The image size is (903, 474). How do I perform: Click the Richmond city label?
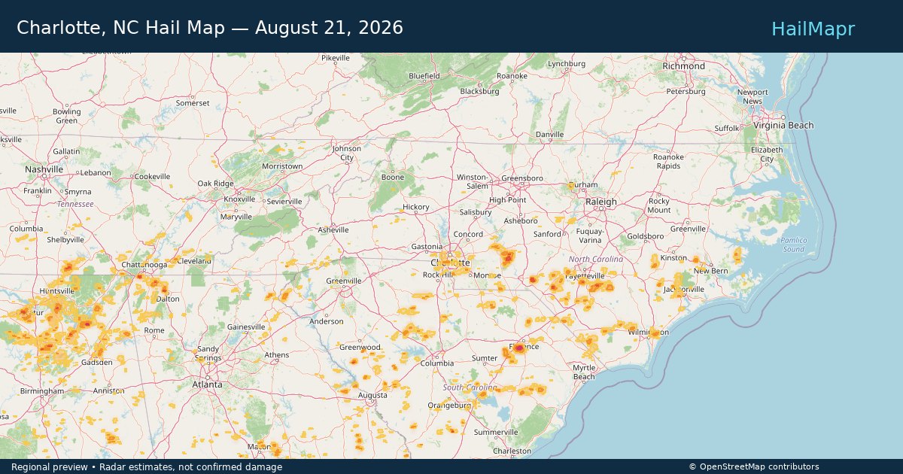683,66
